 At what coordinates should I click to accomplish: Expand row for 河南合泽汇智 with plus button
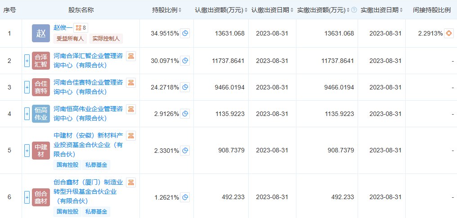coord(27,61)
